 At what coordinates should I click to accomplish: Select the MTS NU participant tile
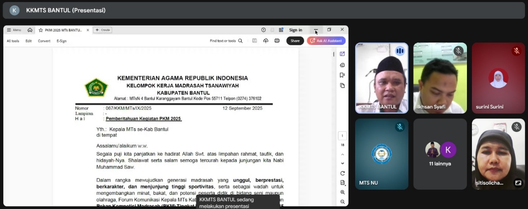point(382,154)
